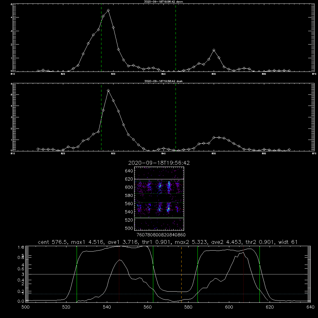The image size is (318, 318).
Task: Click the highest diamond marker in the dusk plot
Action: coord(108,91)
